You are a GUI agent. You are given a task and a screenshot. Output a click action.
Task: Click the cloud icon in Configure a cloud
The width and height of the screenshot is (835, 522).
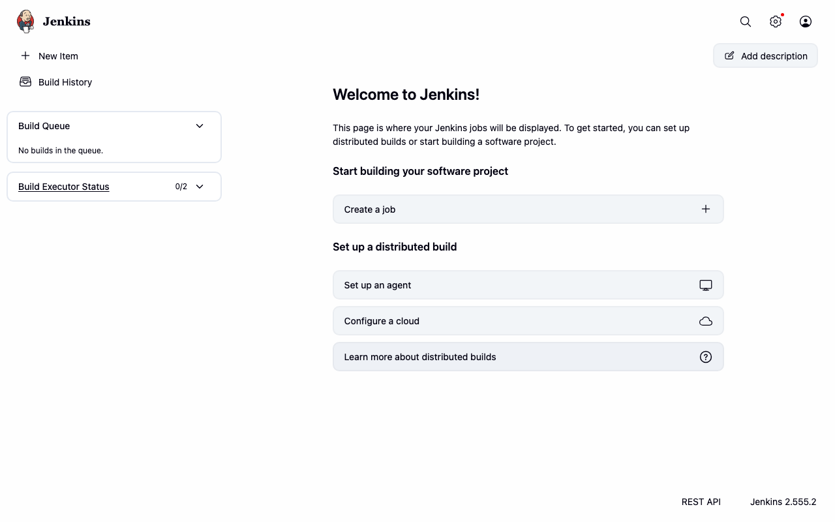click(706, 321)
